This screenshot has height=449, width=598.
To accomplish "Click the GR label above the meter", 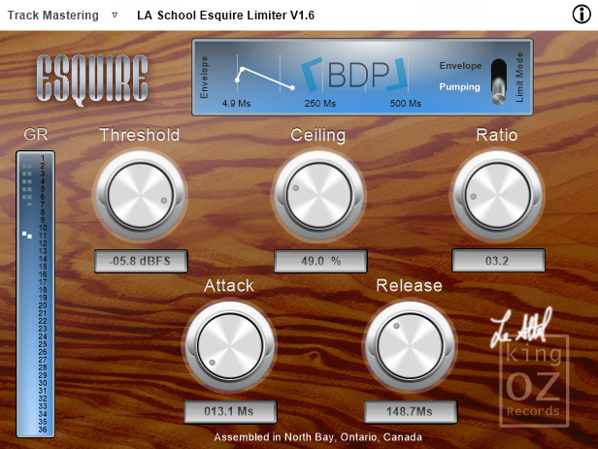I will (x=36, y=134).
